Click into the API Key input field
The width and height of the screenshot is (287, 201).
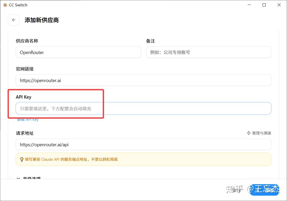144,109
